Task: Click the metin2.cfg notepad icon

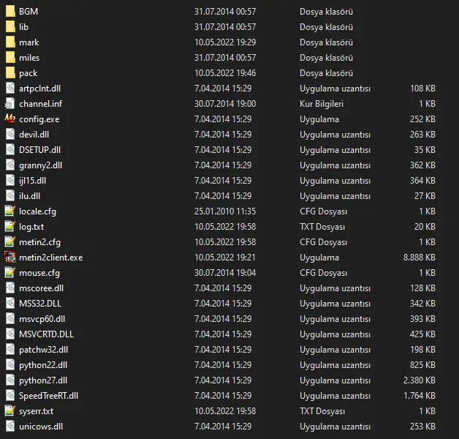Action: (10, 242)
